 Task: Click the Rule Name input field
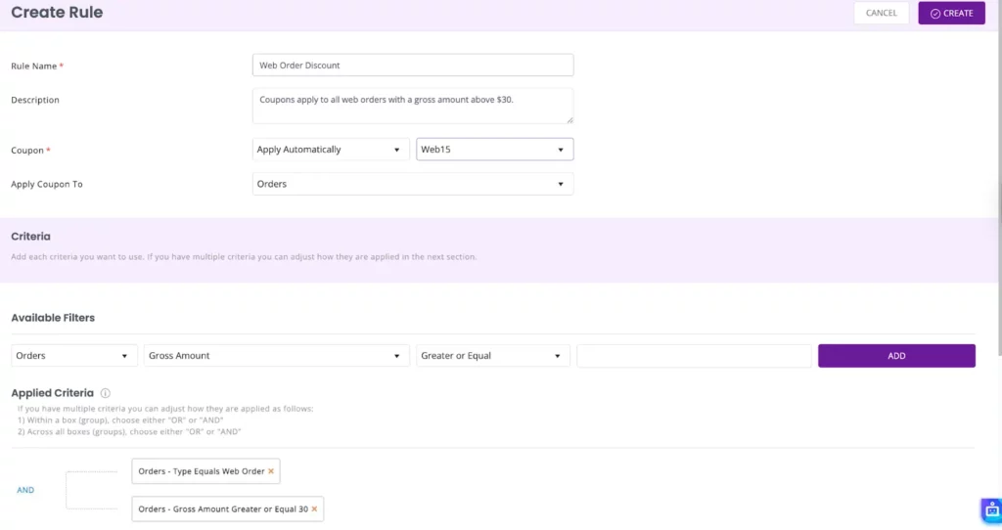click(x=412, y=66)
